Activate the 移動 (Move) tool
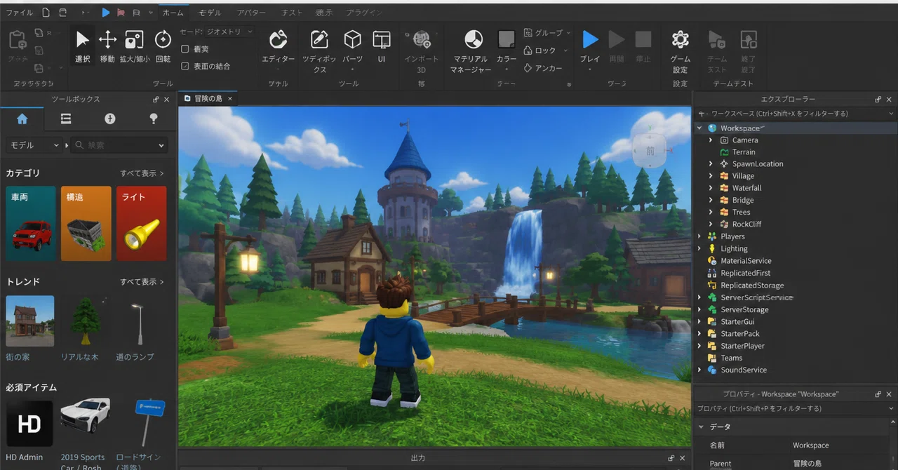 [107, 46]
